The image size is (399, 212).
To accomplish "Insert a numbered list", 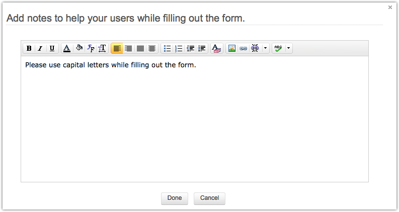I will (179, 48).
